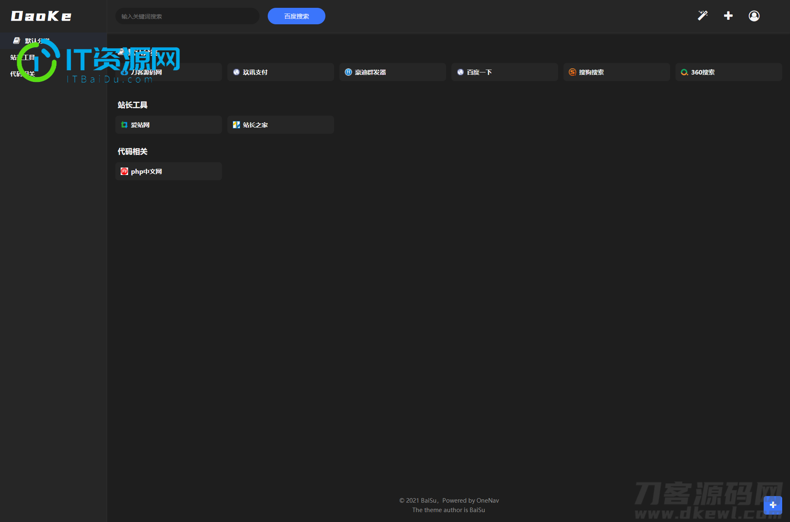Click the 站长工具 section heading

click(x=133, y=105)
